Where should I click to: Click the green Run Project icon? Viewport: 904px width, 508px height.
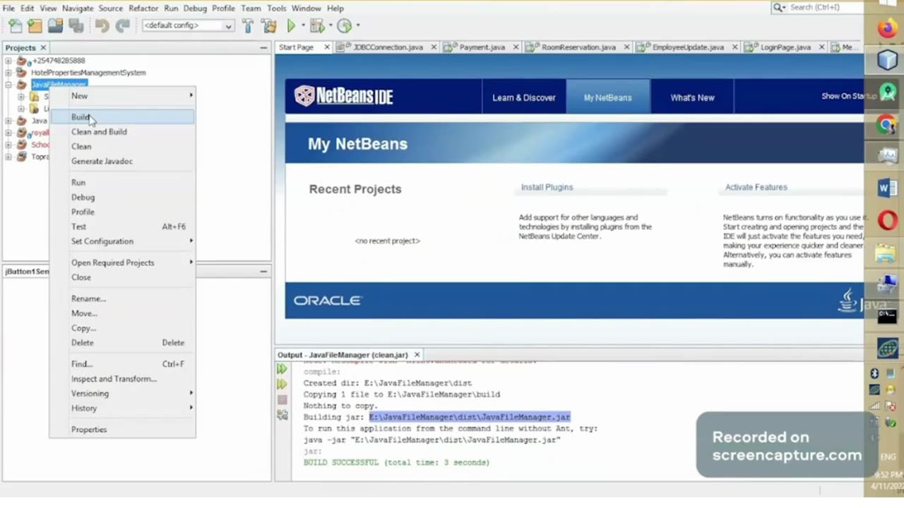point(291,26)
